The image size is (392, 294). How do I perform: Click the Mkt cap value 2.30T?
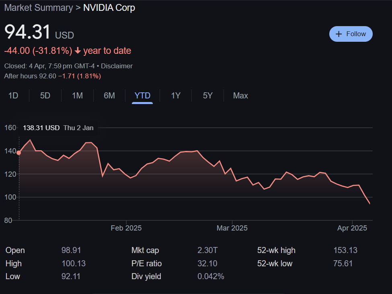pos(207,250)
